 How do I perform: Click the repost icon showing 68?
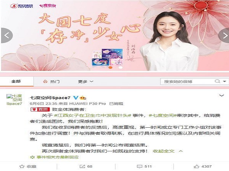point(86,166)
